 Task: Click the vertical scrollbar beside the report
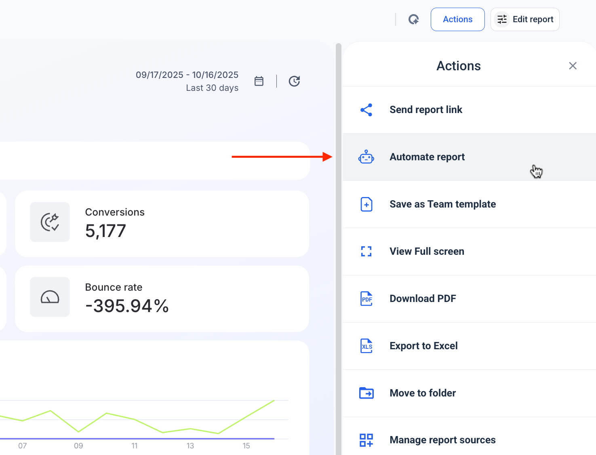point(339,242)
